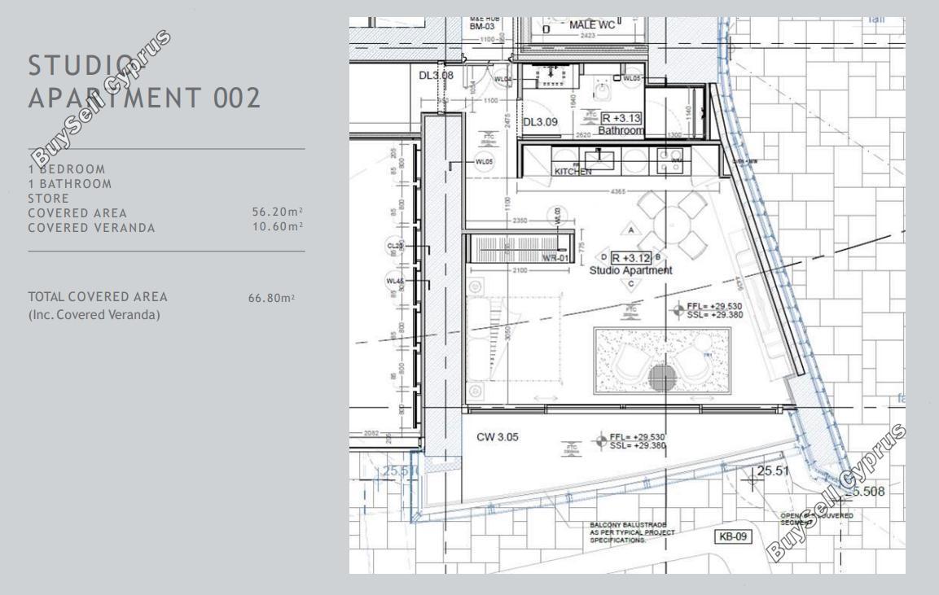The width and height of the screenshot is (939, 595).
Task: Click the level datum symbol on the veranda
Action: (601, 441)
